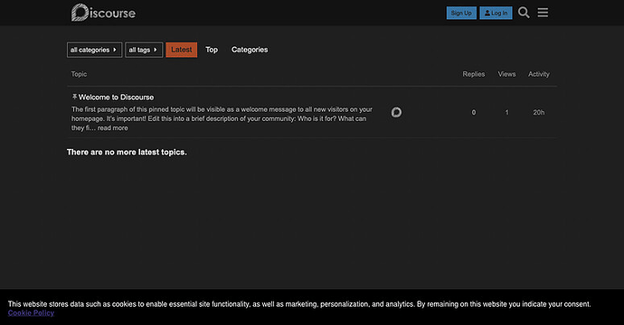The width and height of the screenshot is (624, 325).
Task: Sort topics by Replies column
Action: 474,74
